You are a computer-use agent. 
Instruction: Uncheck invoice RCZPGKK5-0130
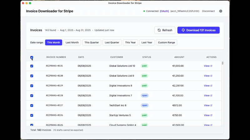(x=32, y=76)
